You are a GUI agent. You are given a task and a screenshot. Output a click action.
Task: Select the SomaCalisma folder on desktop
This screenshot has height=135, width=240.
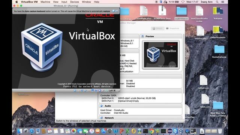pos(219,51)
